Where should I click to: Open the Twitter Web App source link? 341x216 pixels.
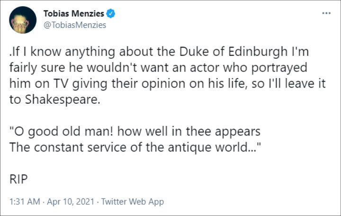coord(133,202)
